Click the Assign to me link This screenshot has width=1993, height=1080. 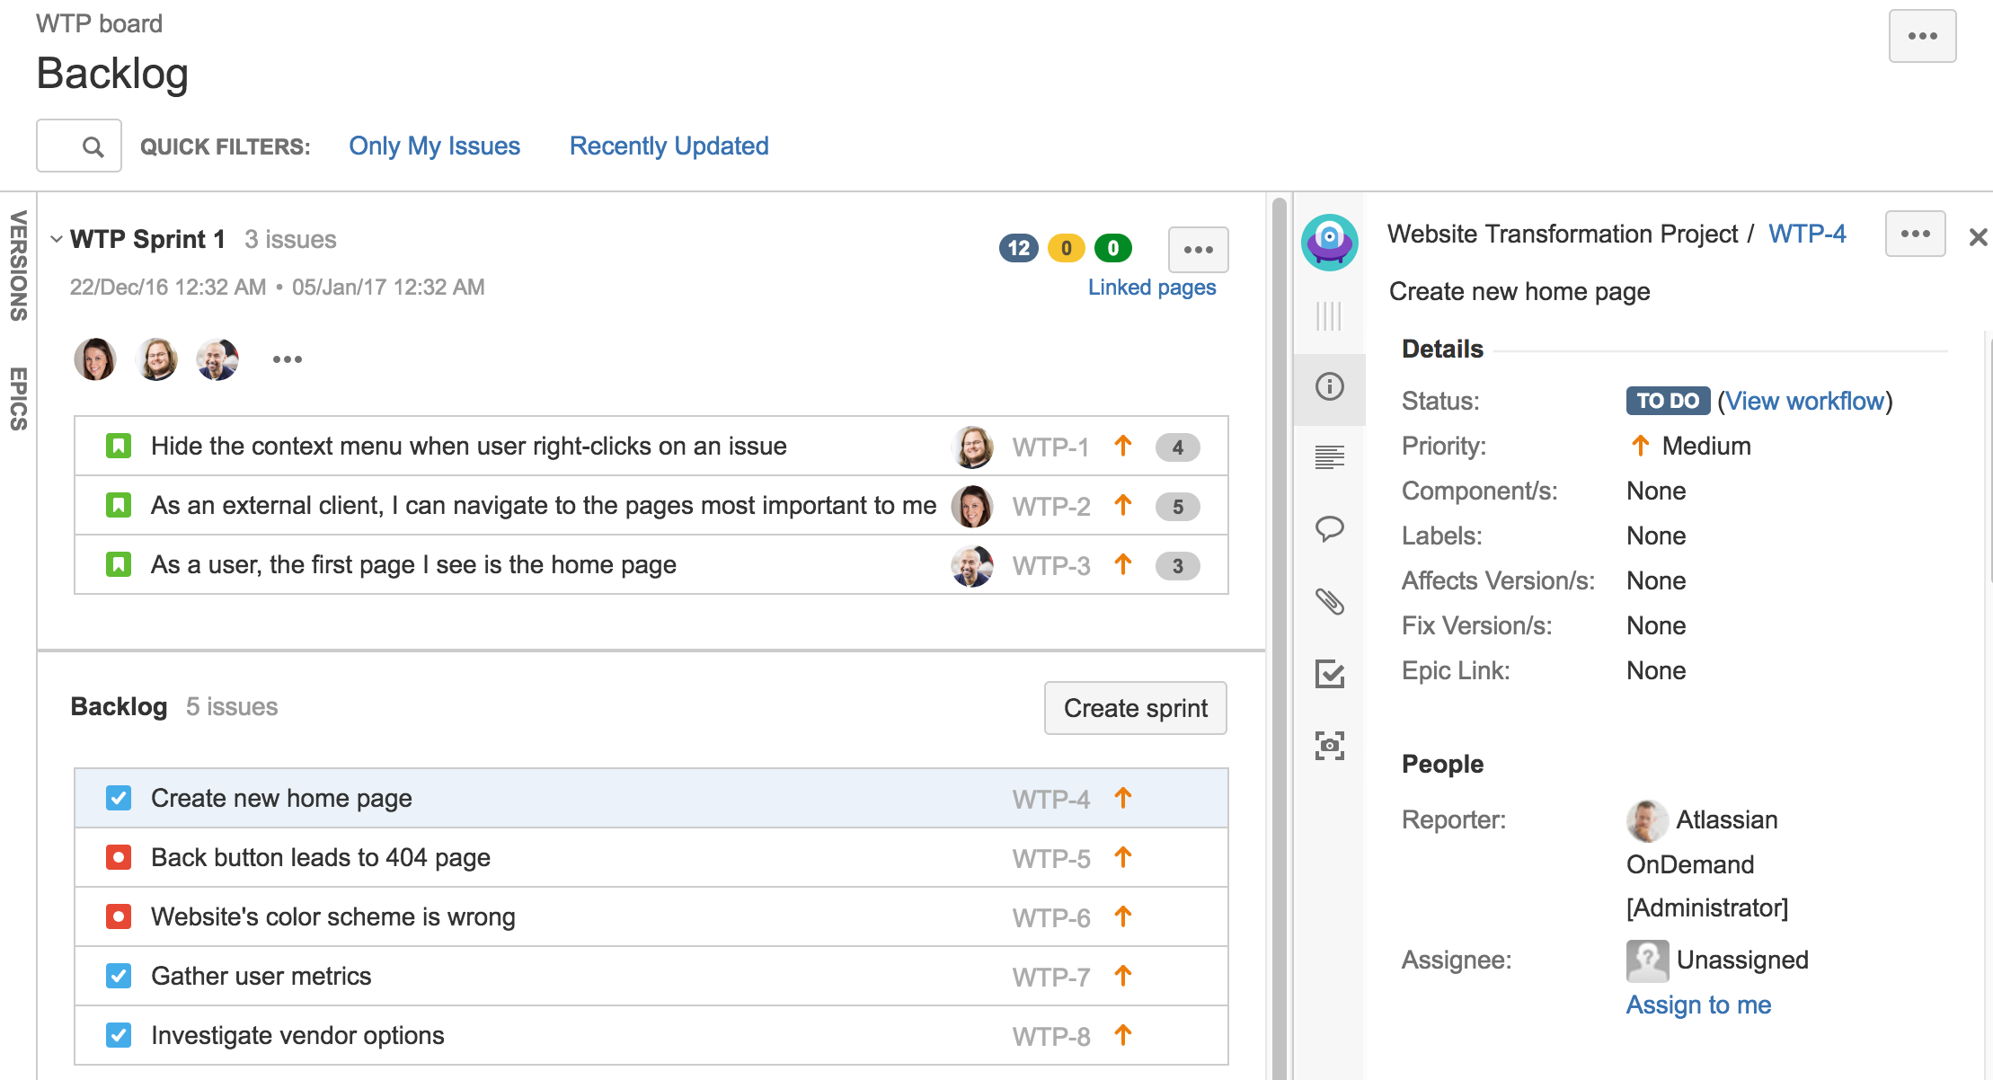[x=1697, y=1005]
